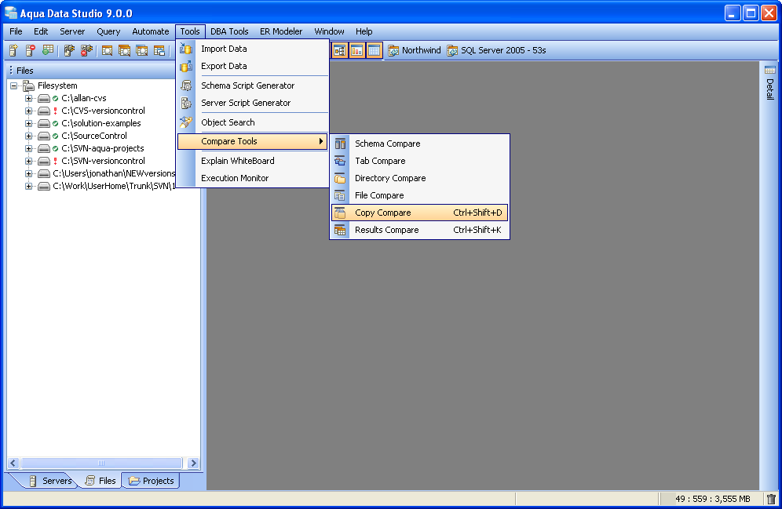
Task: Choose Export Data from Tools menu
Action: click(x=253, y=66)
